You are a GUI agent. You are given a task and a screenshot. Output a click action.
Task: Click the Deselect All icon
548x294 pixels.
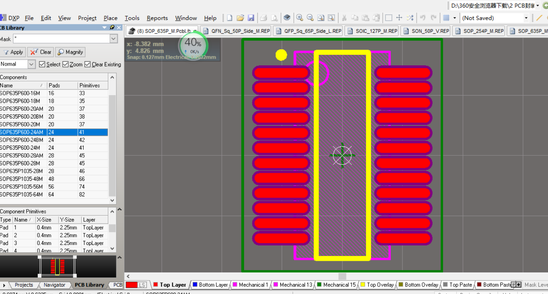click(x=410, y=18)
